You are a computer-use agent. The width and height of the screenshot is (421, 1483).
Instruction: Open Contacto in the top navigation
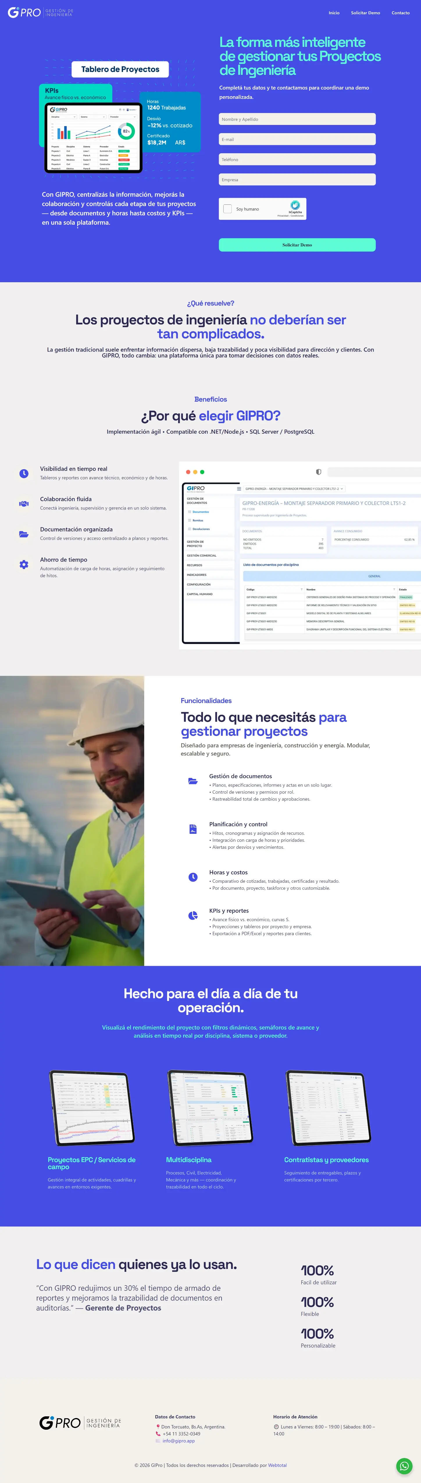pyautogui.click(x=400, y=13)
